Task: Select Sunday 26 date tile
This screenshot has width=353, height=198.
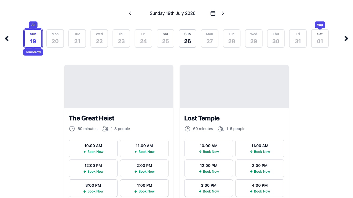Action: 188,38
